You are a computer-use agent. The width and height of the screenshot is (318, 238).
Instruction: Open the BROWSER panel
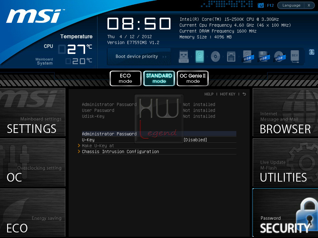285,112
